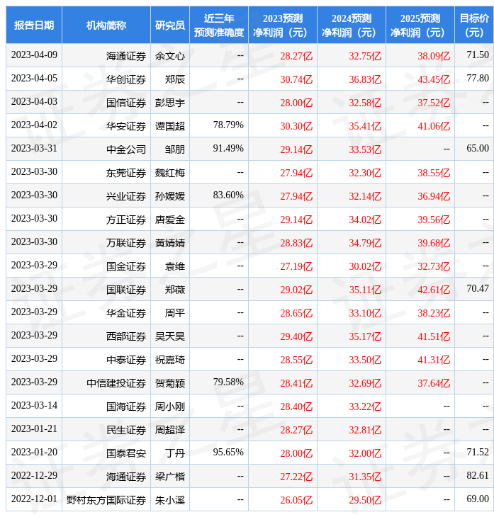The image size is (494, 517).
Task: Click the 42.61亿 profit forecast
Action: tap(434, 290)
